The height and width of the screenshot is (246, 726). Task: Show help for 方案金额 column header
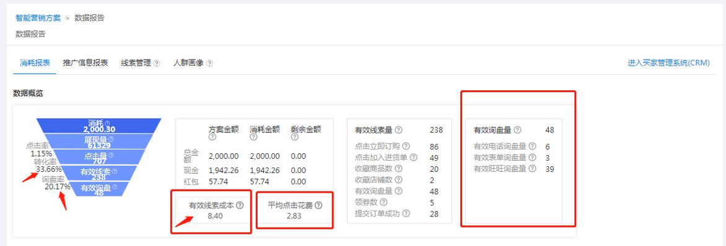point(212,137)
